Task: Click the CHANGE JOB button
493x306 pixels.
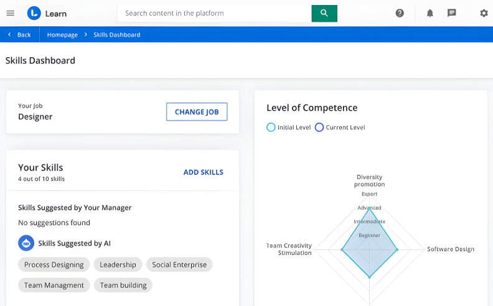Action: coord(197,112)
